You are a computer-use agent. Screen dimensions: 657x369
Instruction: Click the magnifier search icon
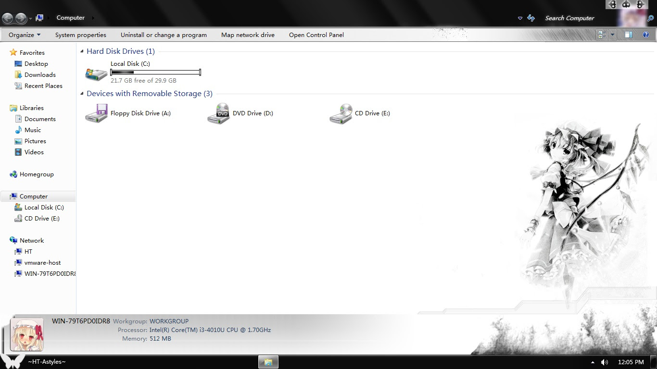click(x=650, y=18)
